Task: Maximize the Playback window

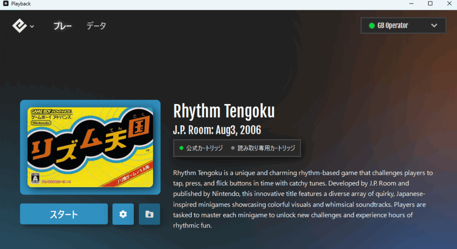Action: [430, 4]
